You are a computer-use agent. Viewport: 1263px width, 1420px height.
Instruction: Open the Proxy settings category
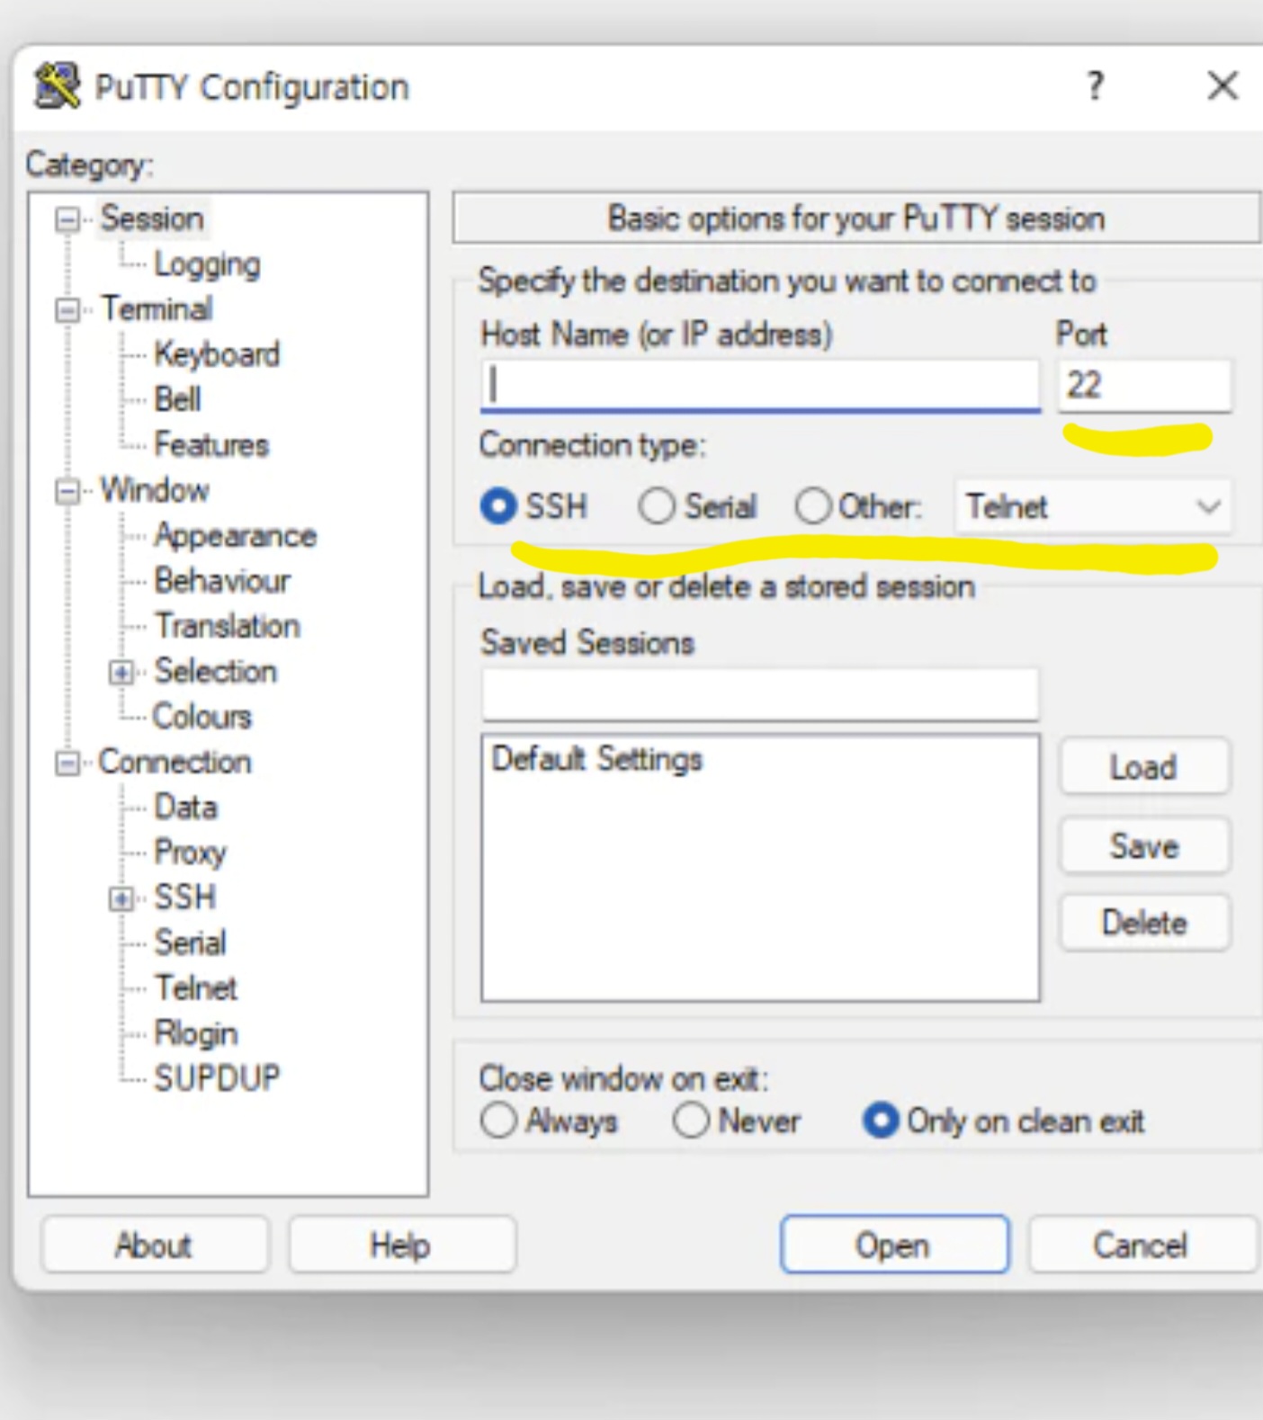(x=190, y=853)
